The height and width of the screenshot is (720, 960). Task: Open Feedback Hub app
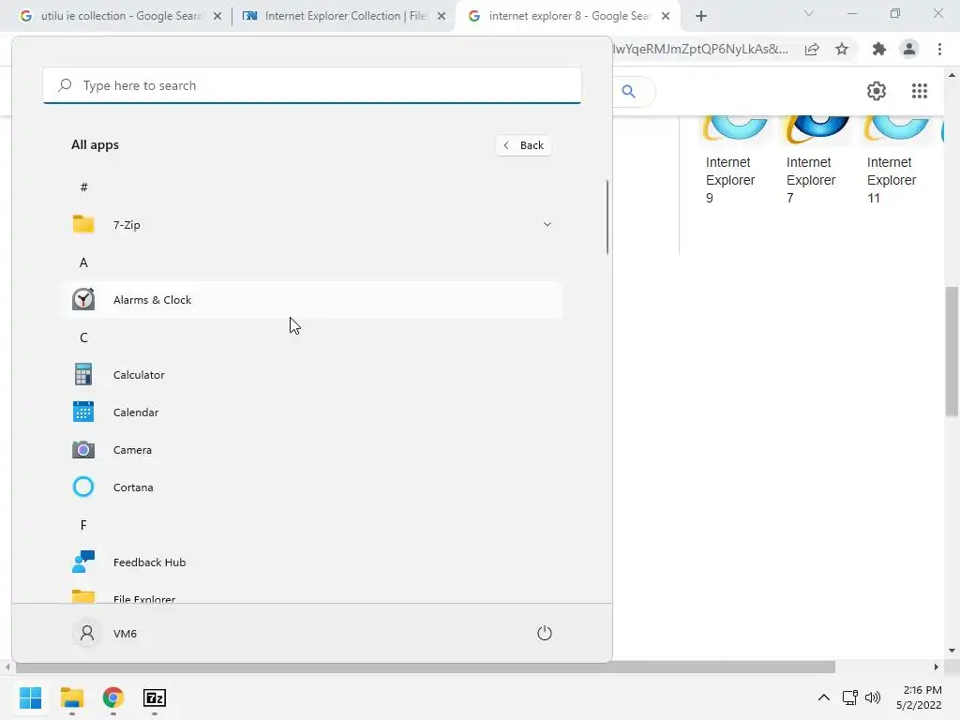(x=311, y=562)
